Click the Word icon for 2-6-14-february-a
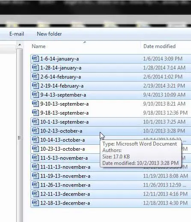The image size is (191, 222). pos(36,77)
